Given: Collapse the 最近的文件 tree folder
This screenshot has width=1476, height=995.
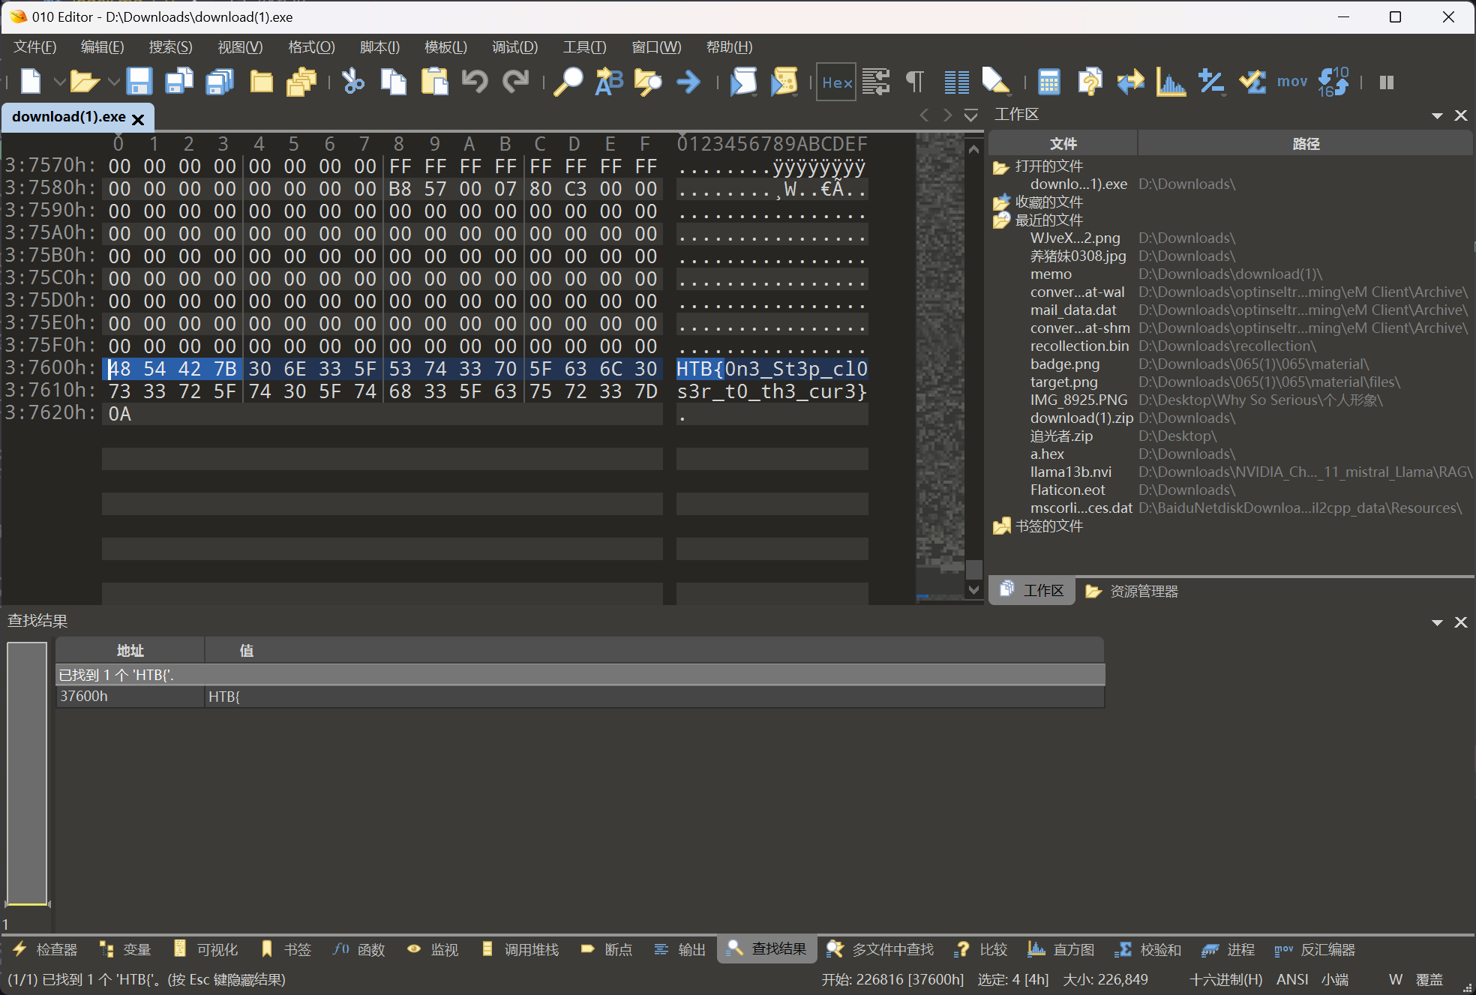Looking at the screenshot, I should 1000,220.
